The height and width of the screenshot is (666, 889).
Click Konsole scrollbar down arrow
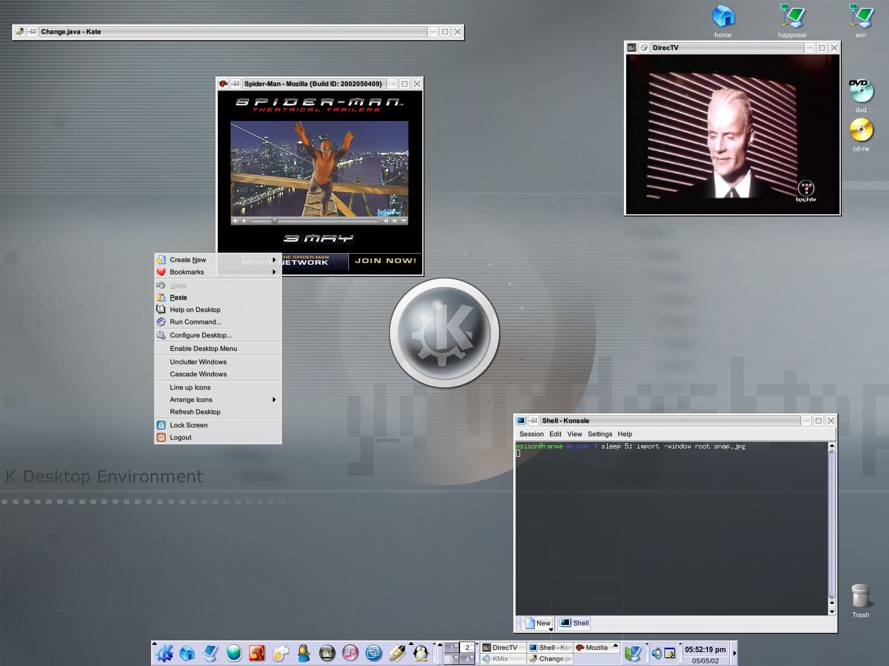pos(832,611)
